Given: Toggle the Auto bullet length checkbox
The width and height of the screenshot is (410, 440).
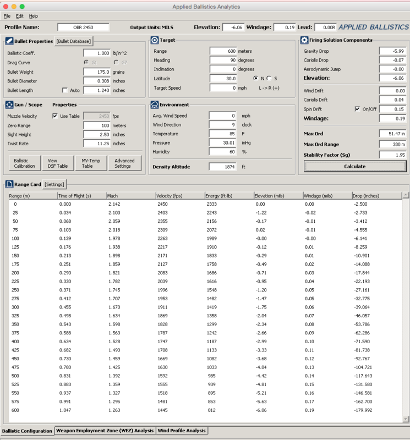Looking at the screenshot, I should pos(65,90).
